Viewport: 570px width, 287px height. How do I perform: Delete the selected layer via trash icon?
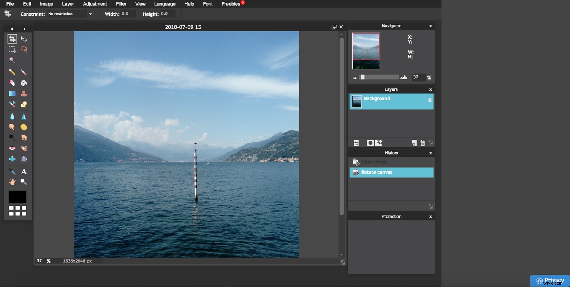423,143
